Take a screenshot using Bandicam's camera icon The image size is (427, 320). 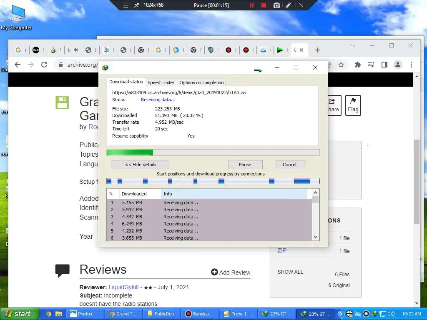[x=276, y=5]
